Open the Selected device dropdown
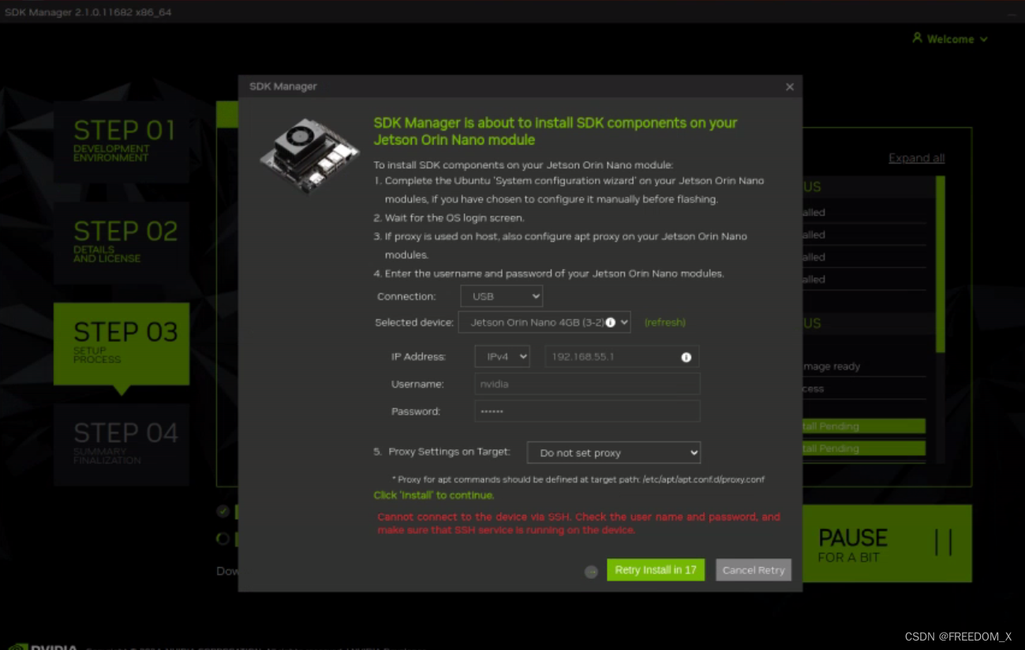This screenshot has height=650, width=1025. click(x=544, y=322)
